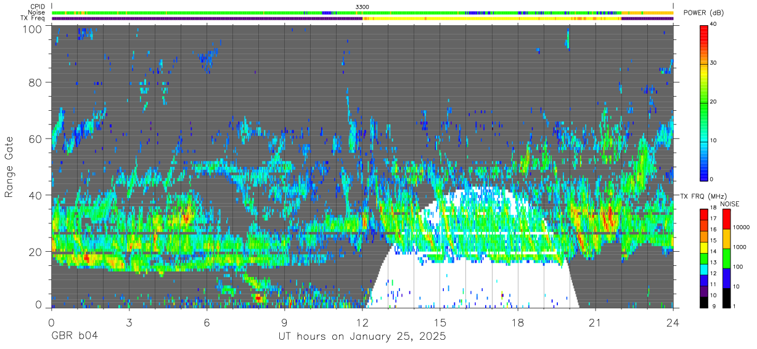Image resolution: width=757 pixels, height=349 pixels.
Task: Click the '10' label on POWER scale
Action: coord(713,140)
